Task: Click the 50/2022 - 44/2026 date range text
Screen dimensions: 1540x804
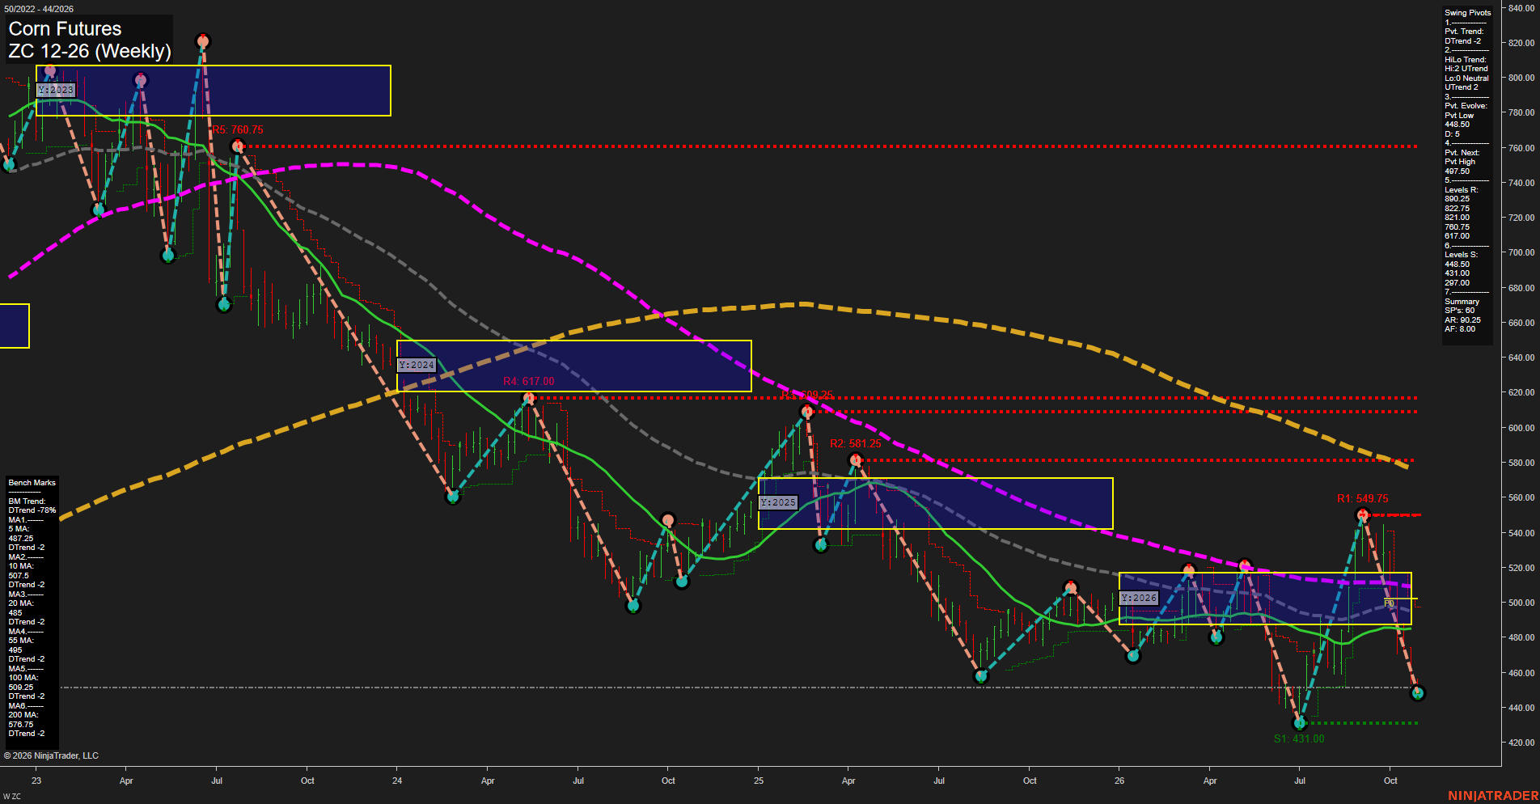Action: (x=38, y=9)
